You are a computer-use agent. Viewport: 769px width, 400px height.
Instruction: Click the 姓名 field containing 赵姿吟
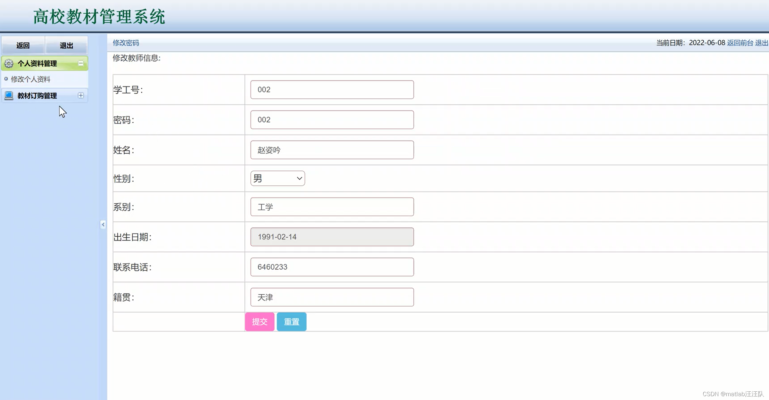coord(332,150)
